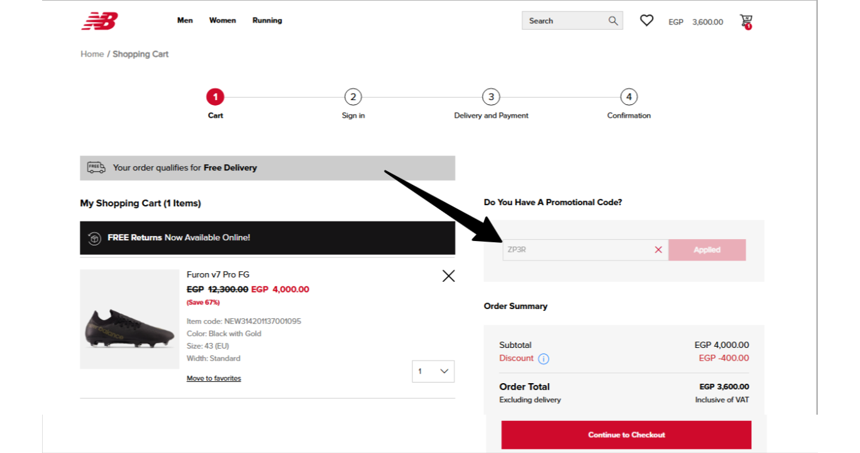Click the (Save 67%) label

(203, 303)
